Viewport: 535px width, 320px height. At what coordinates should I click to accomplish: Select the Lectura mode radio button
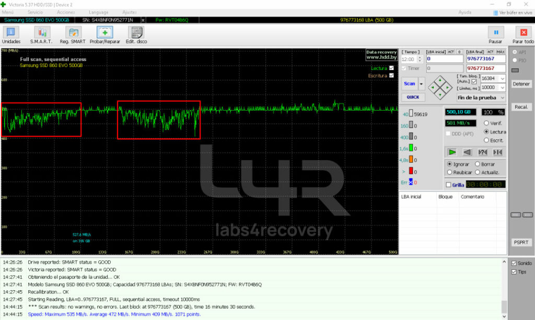click(x=486, y=132)
